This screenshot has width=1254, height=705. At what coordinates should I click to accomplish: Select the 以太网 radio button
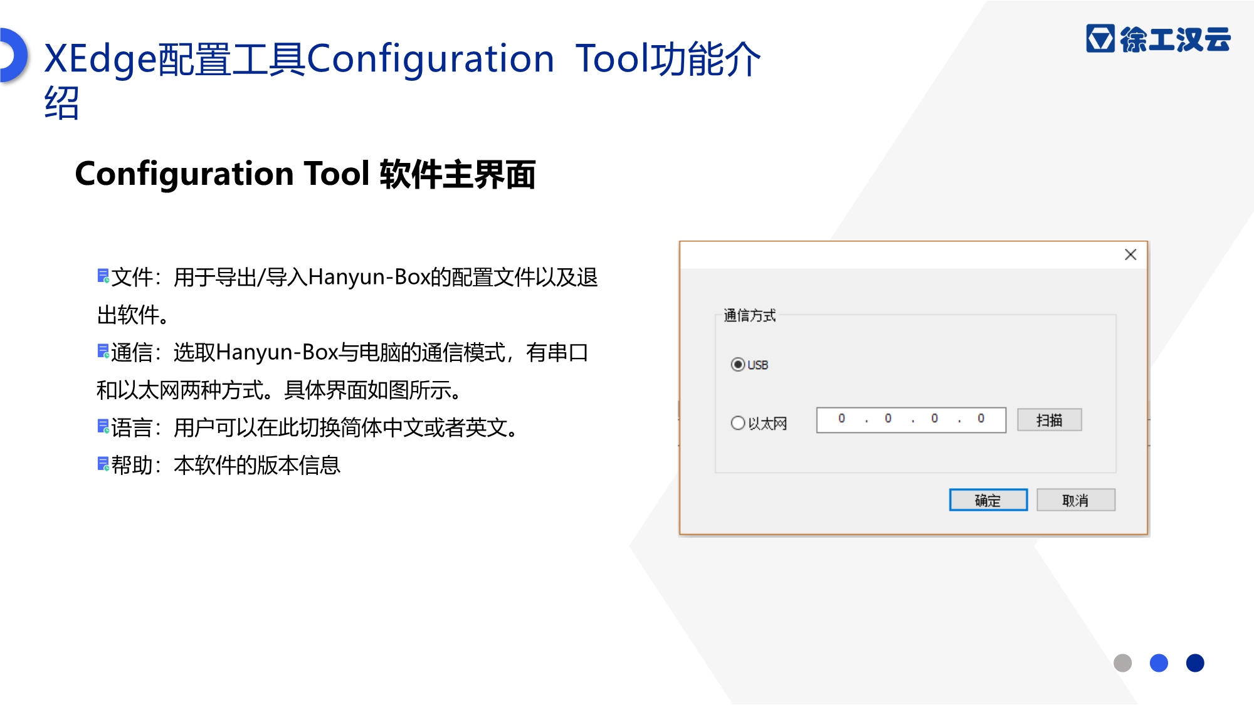coord(738,423)
